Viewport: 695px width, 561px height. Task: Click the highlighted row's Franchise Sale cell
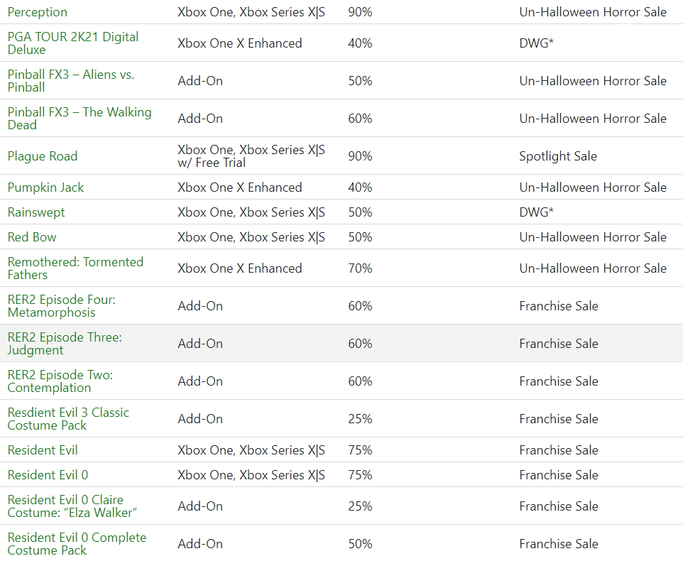(x=559, y=344)
